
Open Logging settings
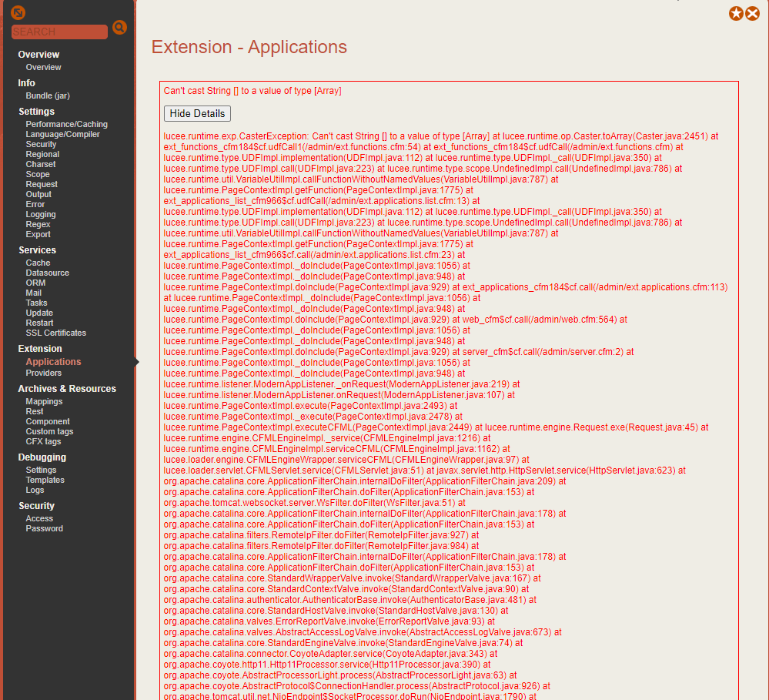[41, 214]
